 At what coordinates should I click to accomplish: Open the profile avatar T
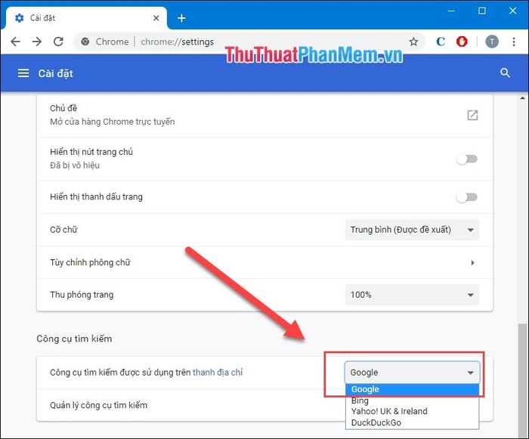(x=492, y=42)
